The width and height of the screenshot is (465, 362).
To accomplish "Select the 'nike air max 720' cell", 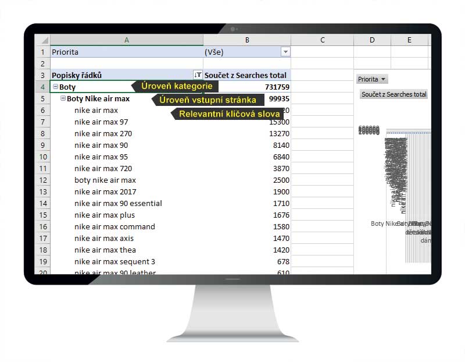I will 127,168.
